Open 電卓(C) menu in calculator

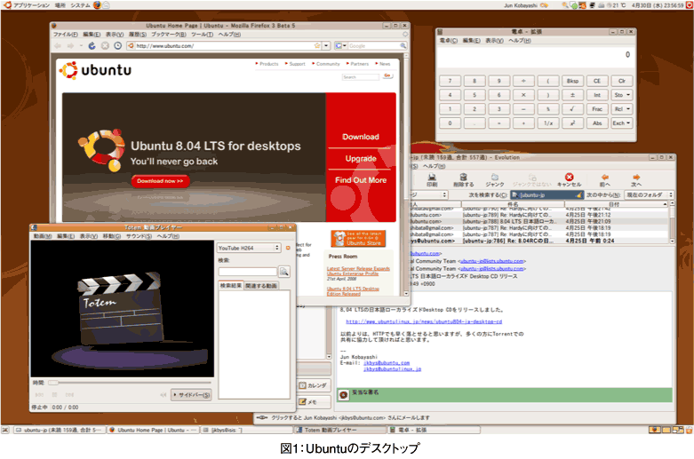(x=449, y=40)
